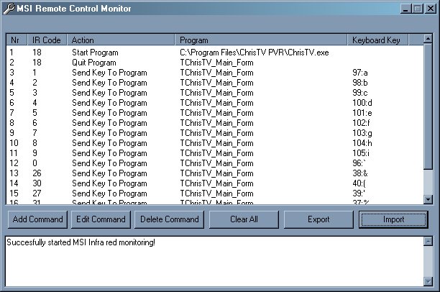Image resolution: width=440 pixels, height=292 pixels.
Task: Select the row with key 39:'
Action: click(x=215, y=193)
